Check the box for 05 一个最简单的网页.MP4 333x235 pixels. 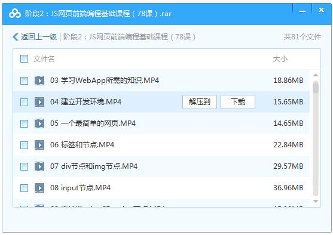pos(24,123)
